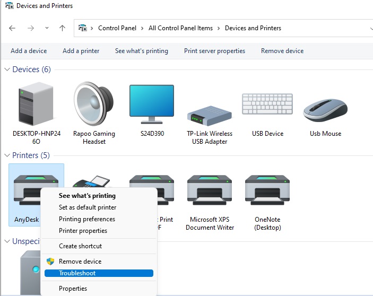Click the Rapoo Gaming Headset label
Screen dimensions: 373x296
(94, 137)
